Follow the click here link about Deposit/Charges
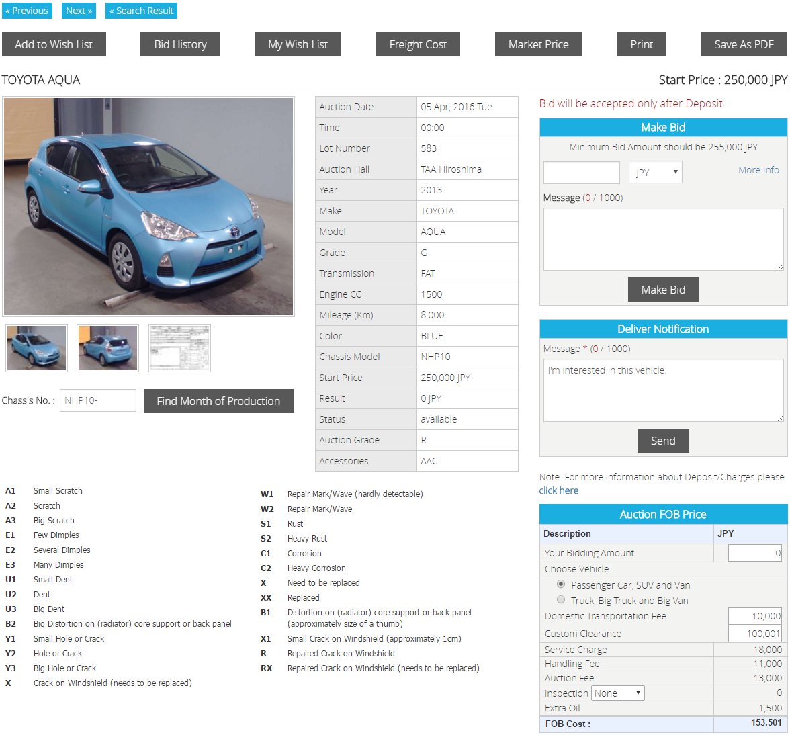The height and width of the screenshot is (735, 790). pyautogui.click(x=558, y=491)
